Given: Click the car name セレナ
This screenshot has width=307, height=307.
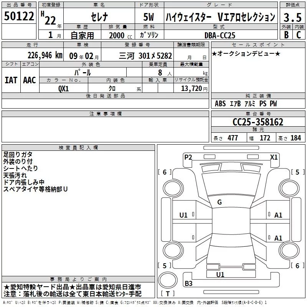Looking at the screenshot, I should [99, 17].
